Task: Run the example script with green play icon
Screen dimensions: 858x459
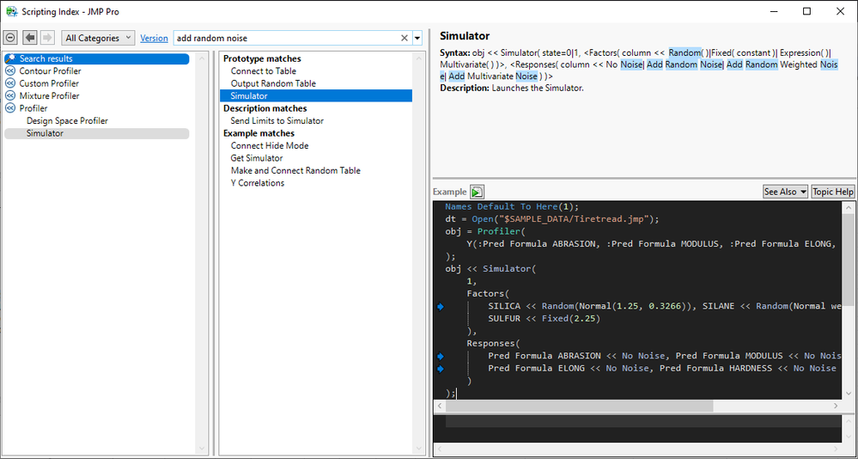Action: tap(477, 192)
